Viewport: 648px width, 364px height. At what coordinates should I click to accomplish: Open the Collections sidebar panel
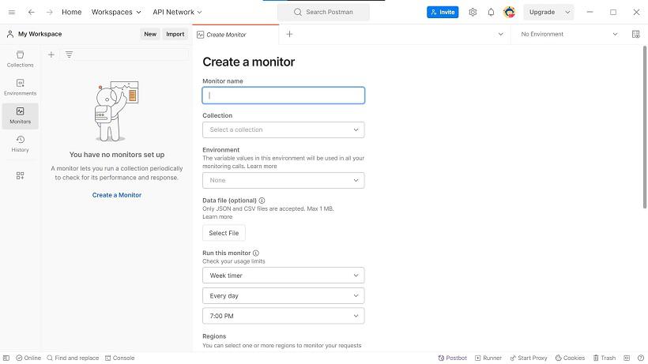pyautogui.click(x=20, y=59)
